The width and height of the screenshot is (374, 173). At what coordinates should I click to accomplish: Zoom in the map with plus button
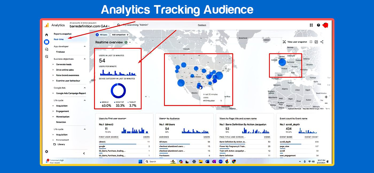point(326,97)
